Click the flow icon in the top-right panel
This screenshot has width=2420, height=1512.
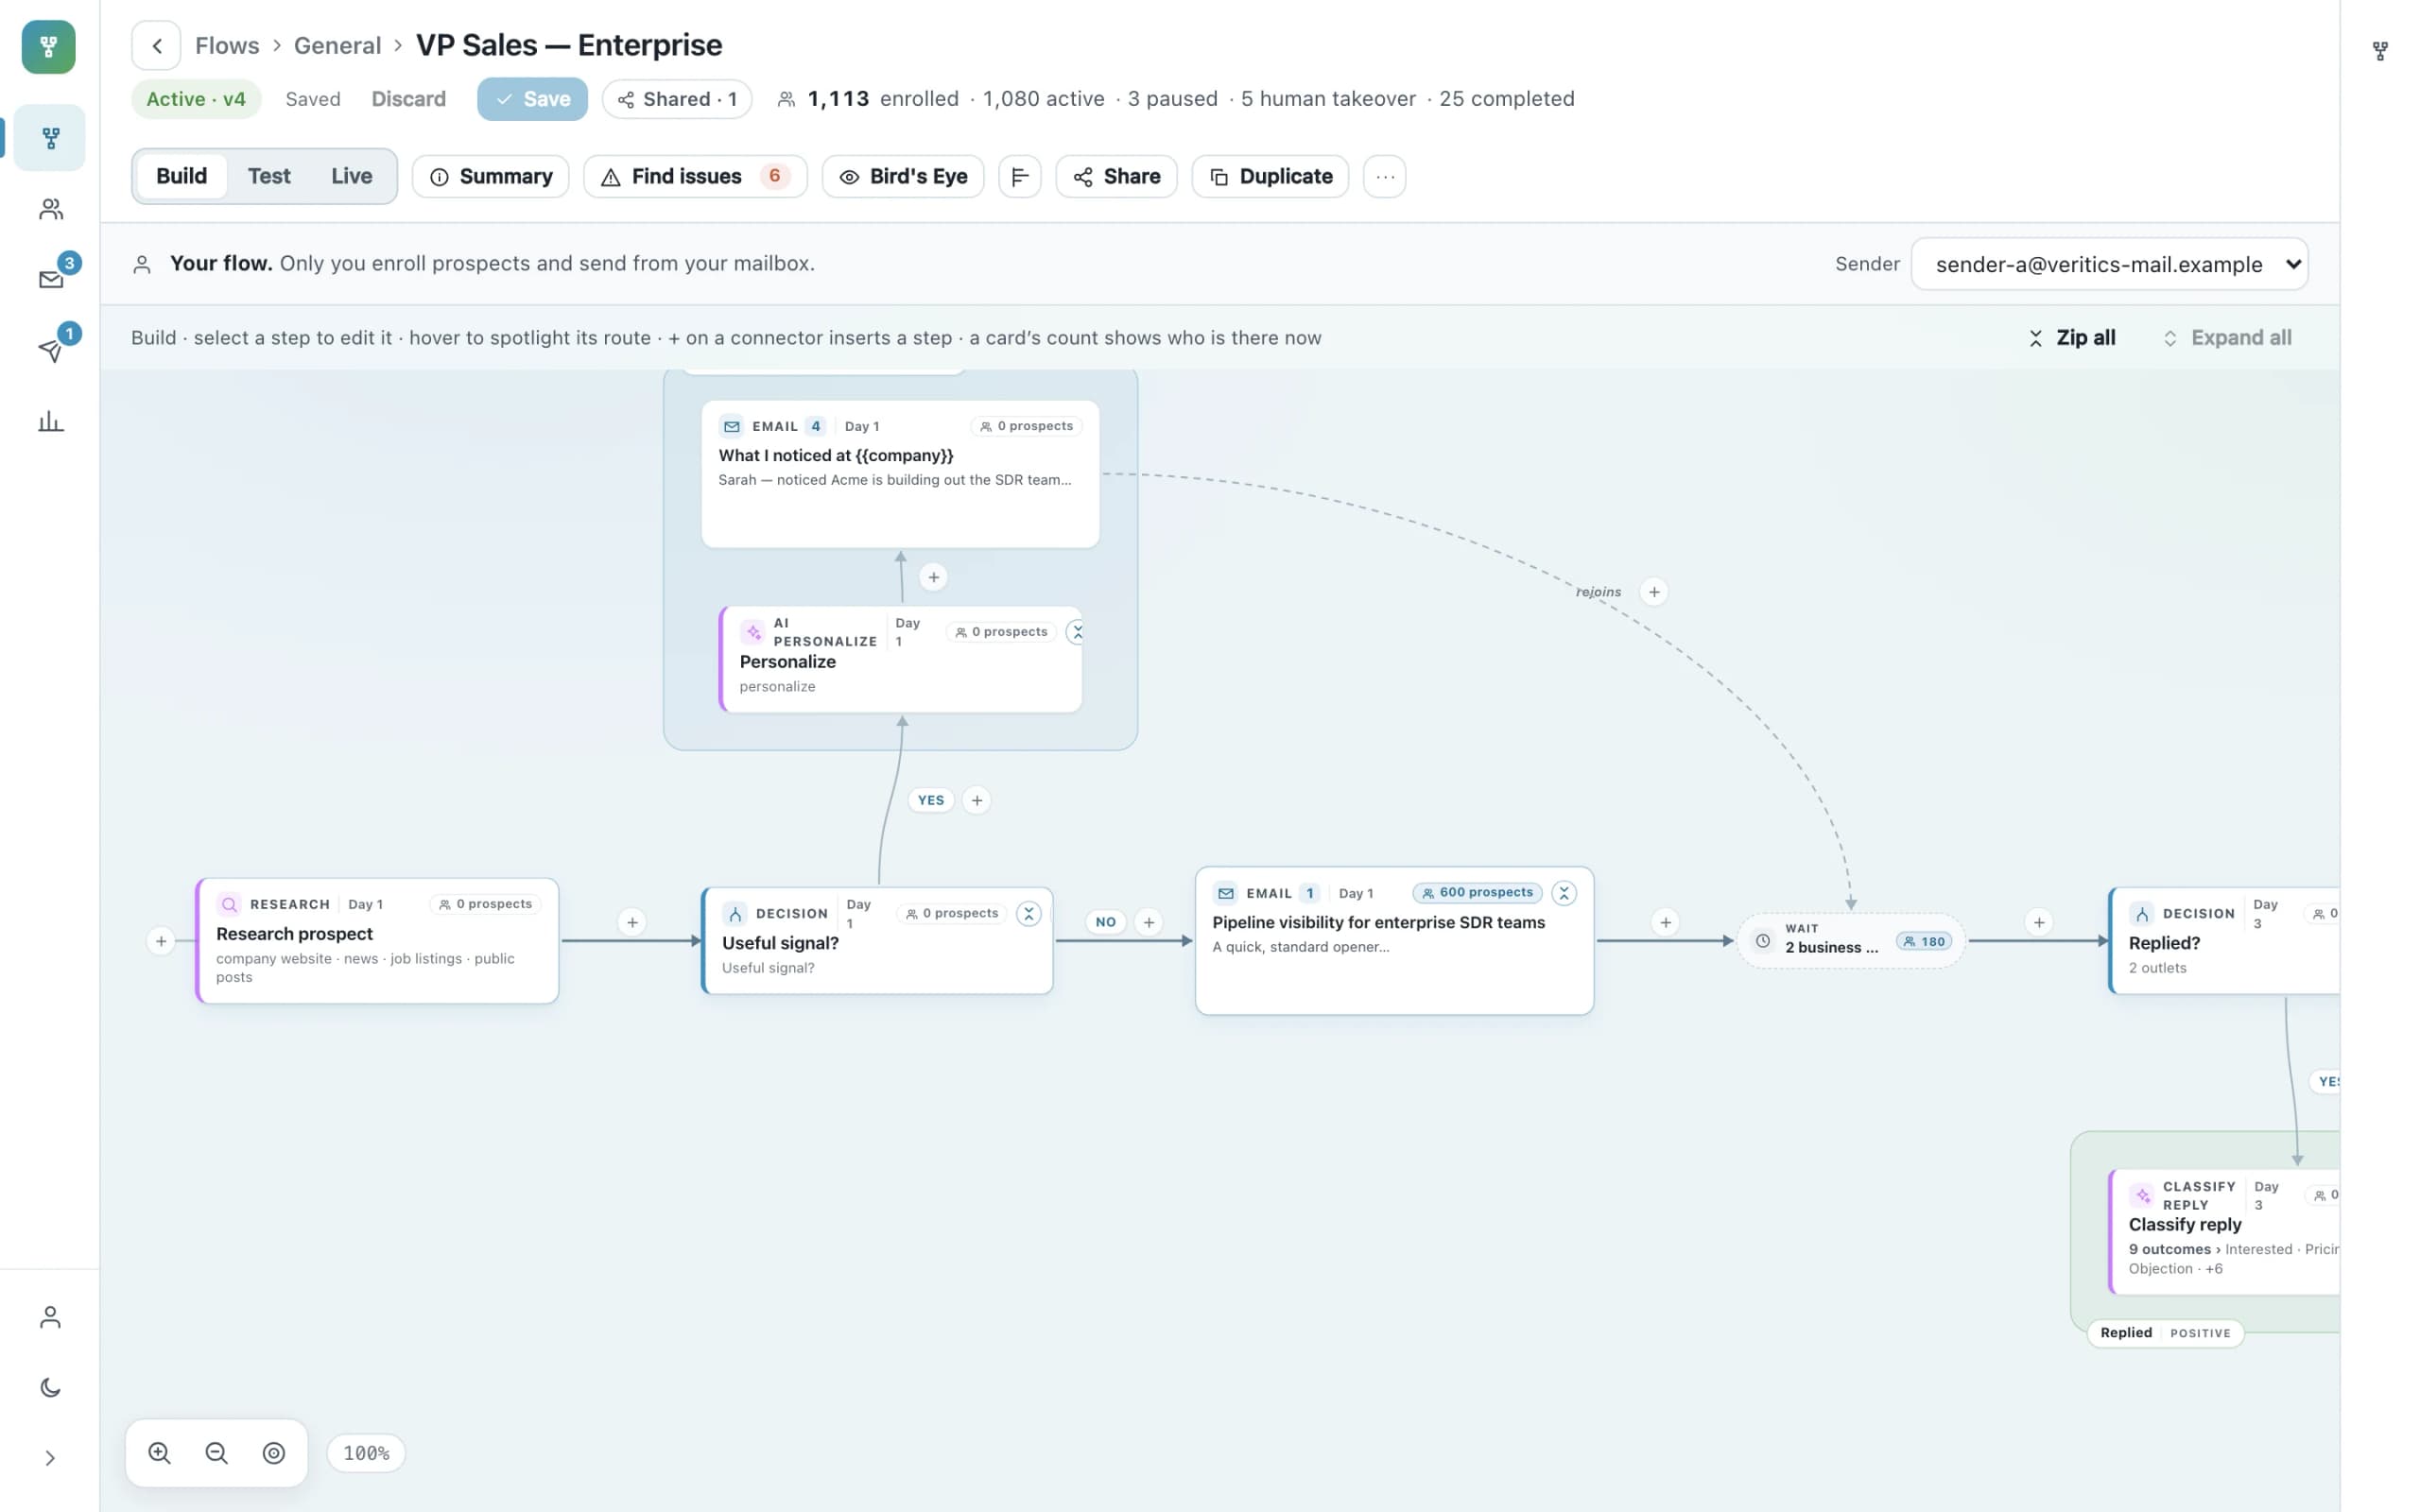(x=2380, y=51)
